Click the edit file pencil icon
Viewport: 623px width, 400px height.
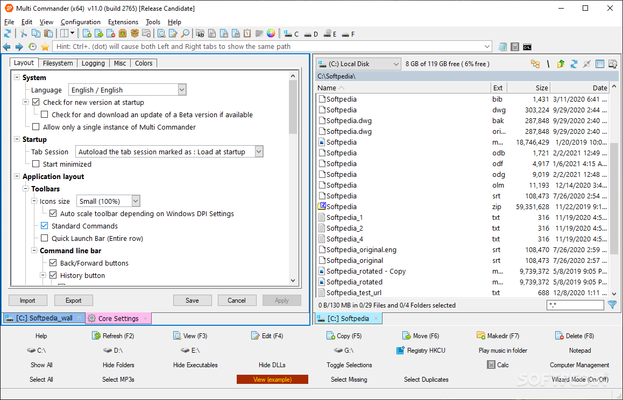173,34
